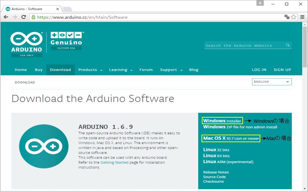Download the Linux 32 bits version
The height and width of the screenshot is (192, 308).
(216, 150)
